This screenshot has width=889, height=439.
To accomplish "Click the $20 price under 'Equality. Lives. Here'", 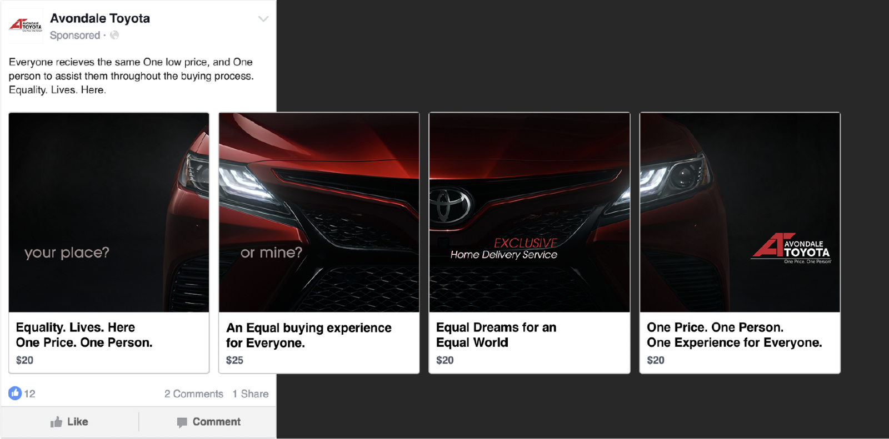I will click(24, 360).
